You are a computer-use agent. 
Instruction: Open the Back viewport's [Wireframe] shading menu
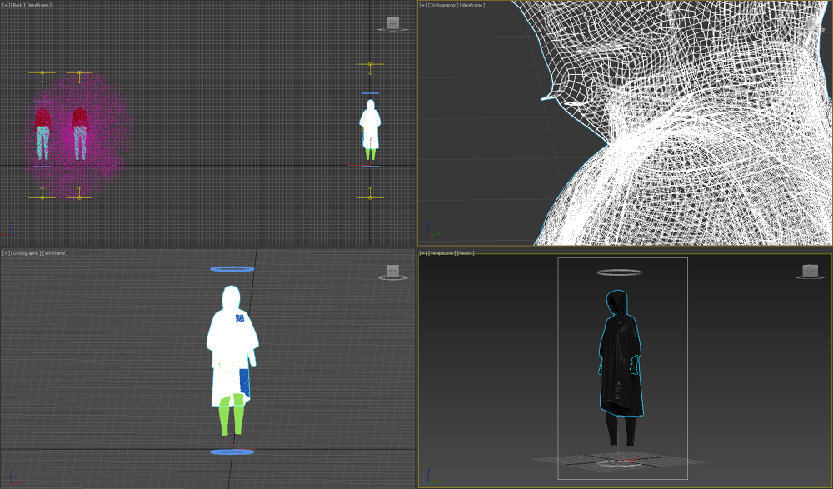click(39, 4)
